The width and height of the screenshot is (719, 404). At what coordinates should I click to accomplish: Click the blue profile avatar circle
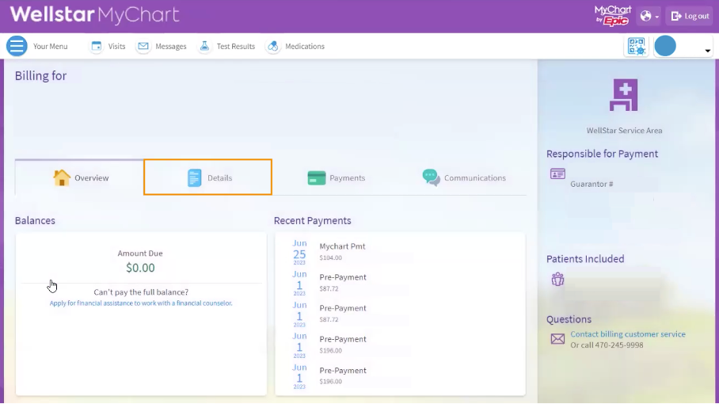(665, 46)
